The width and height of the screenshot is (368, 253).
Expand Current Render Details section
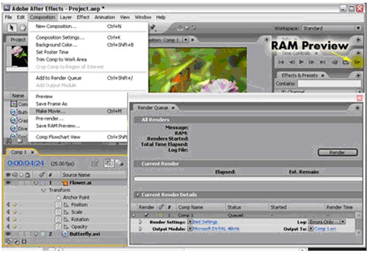point(138,195)
